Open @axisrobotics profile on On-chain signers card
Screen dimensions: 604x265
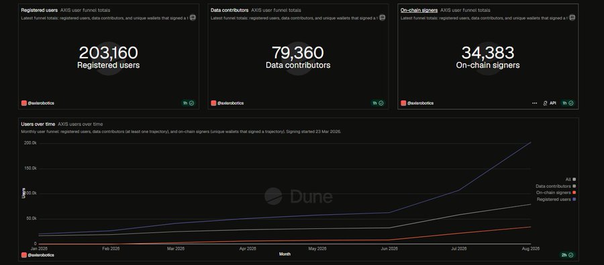click(417, 103)
